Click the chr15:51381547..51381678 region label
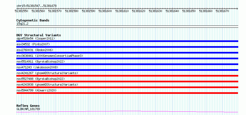This screenshot has width=246, height=115. coord(36,6)
